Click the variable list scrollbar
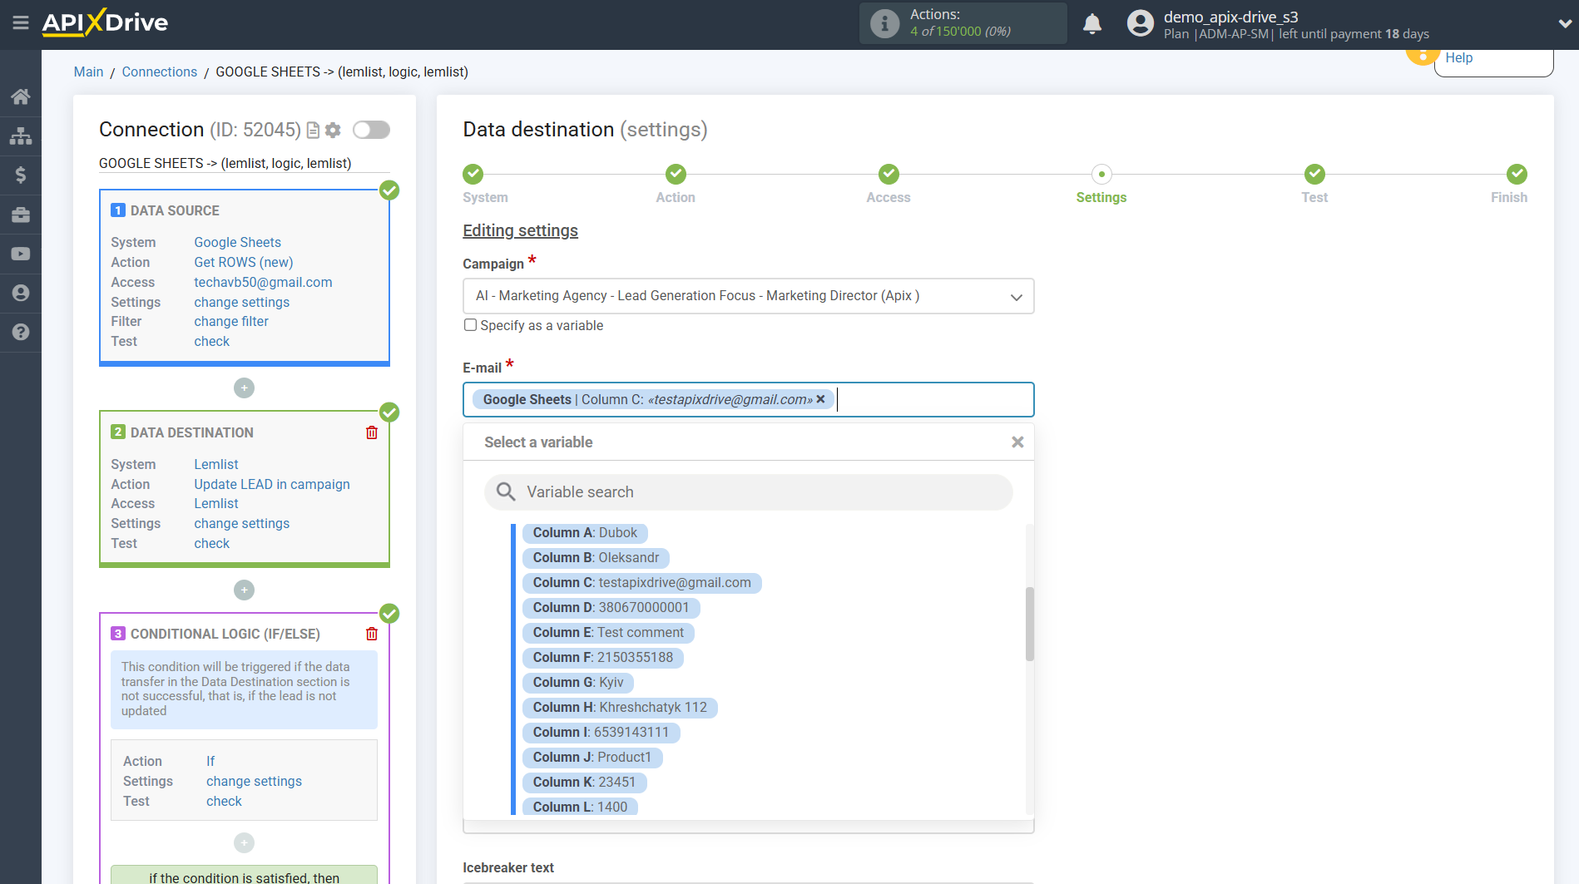This screenshot has width=1579, height=884. [x=1029, y=624]
